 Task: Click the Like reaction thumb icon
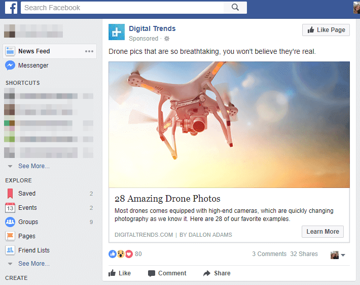pos(113,254)
